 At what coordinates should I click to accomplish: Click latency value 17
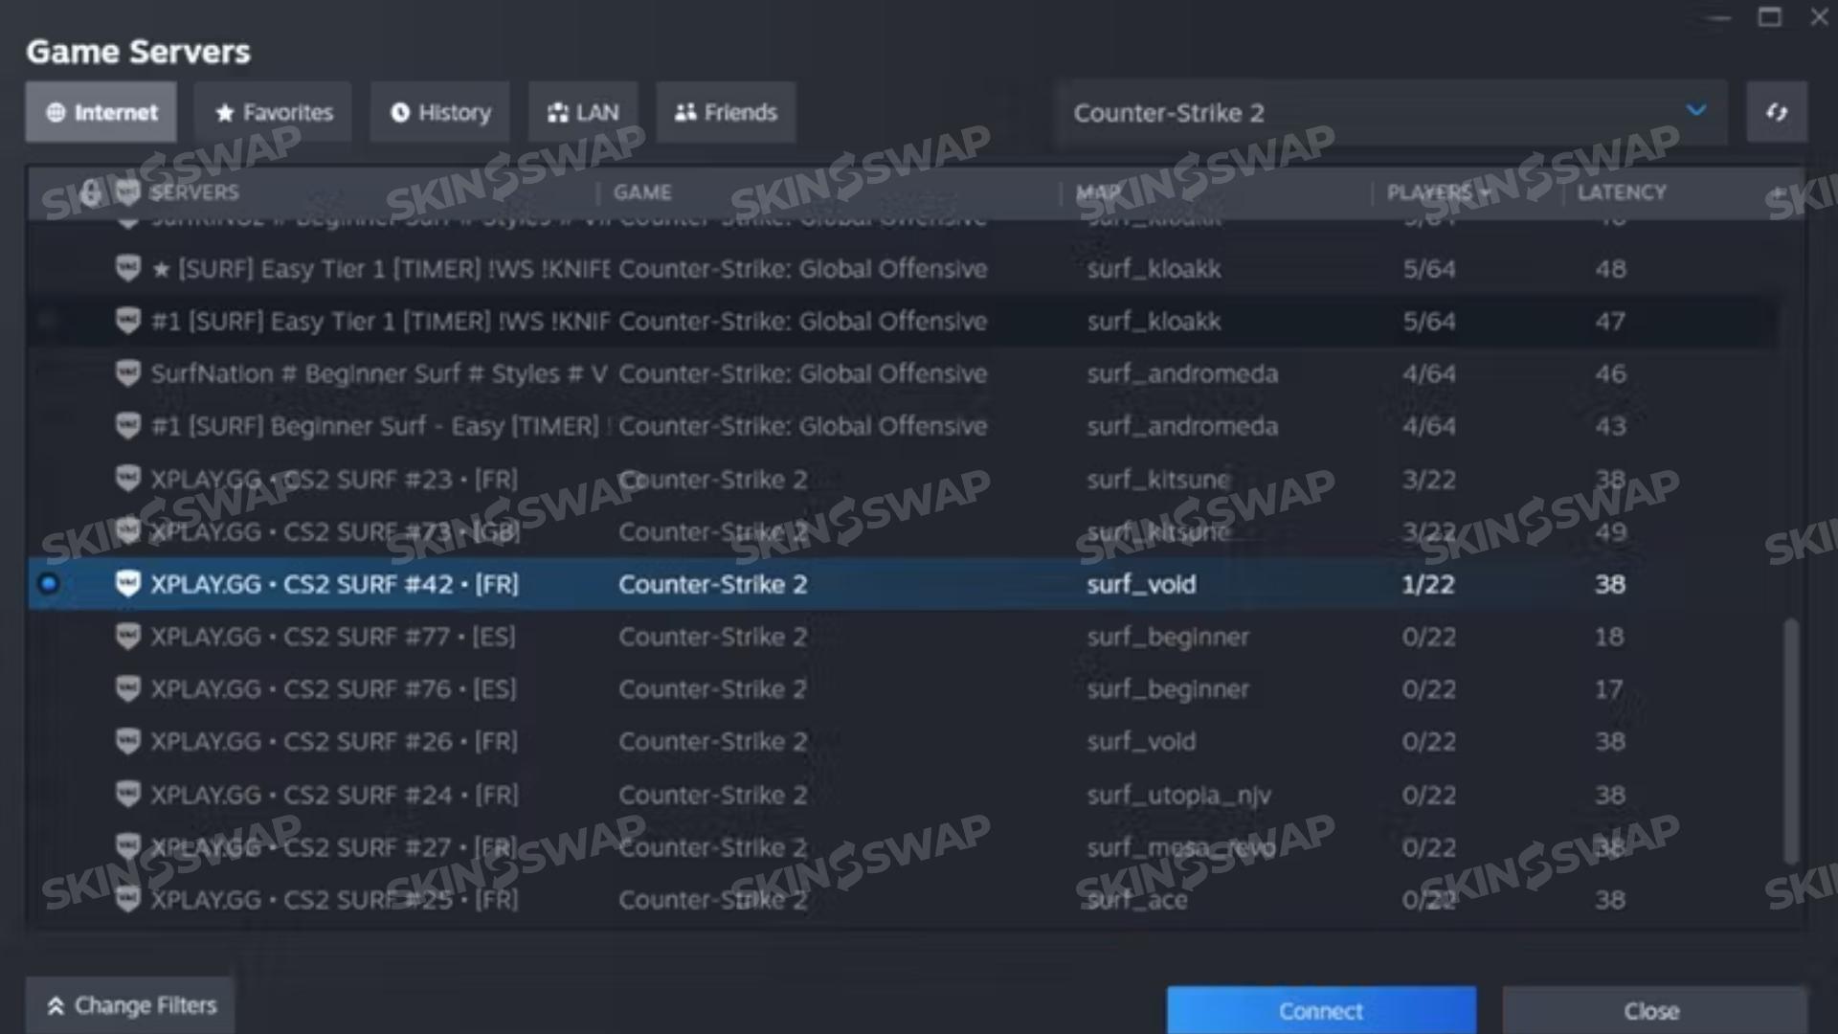(x=1609, y=689)
